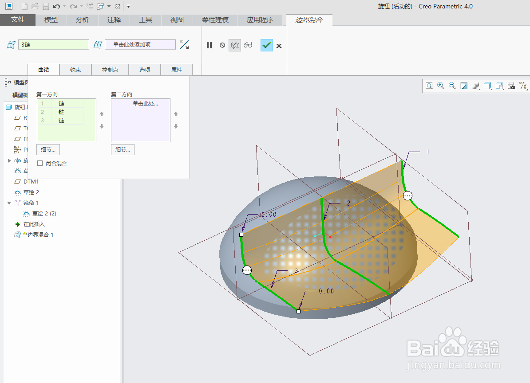The width and height of the screenshot is (530, 383).
Task: Toggle the attached preview mesh icon
Action: (x=234, y=45)
